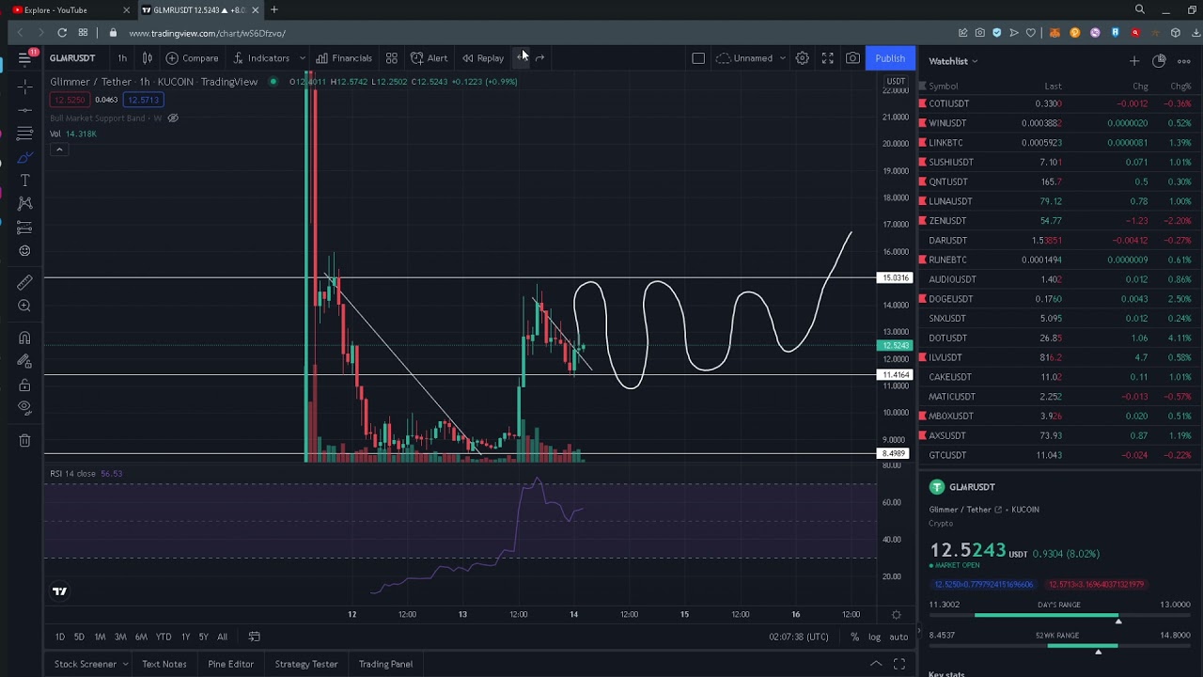Viewport: 1203px width, 677px height.
Task: Toggle stay in drawing mode
Action: coord(24,362)
